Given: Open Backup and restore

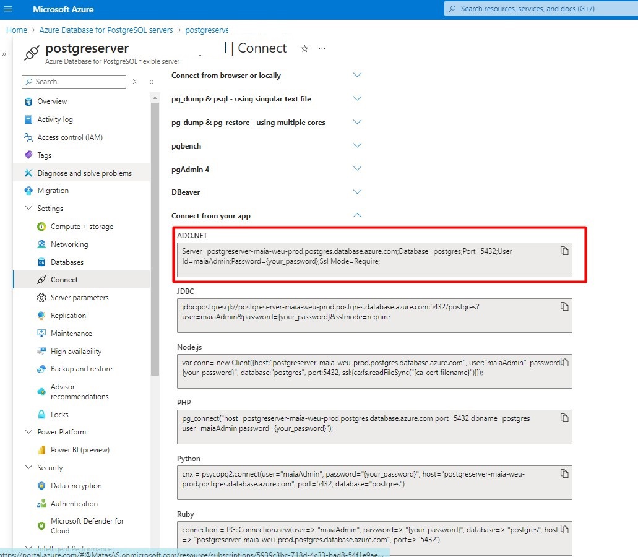Looking at the screenshot, I should tap(82, 369).
